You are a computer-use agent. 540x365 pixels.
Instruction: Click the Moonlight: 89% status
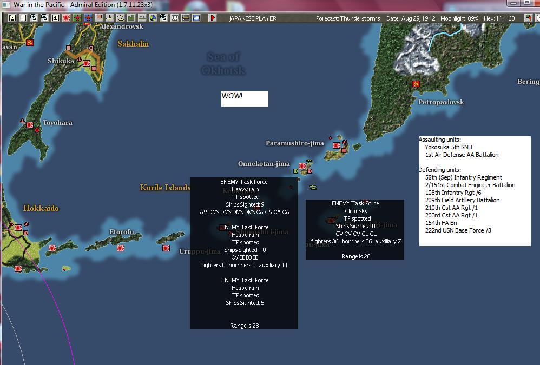click(x=459, y=18)
